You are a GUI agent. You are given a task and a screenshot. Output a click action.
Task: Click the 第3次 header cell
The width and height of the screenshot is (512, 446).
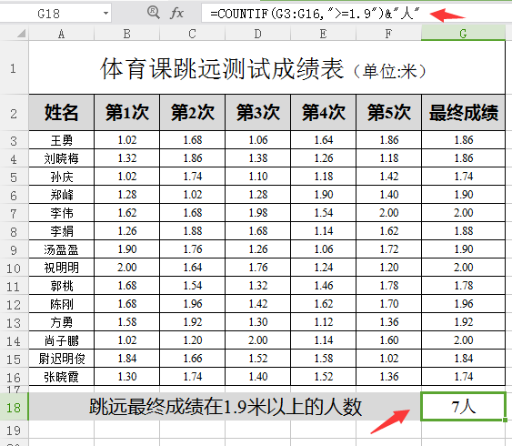pos(258,113)
